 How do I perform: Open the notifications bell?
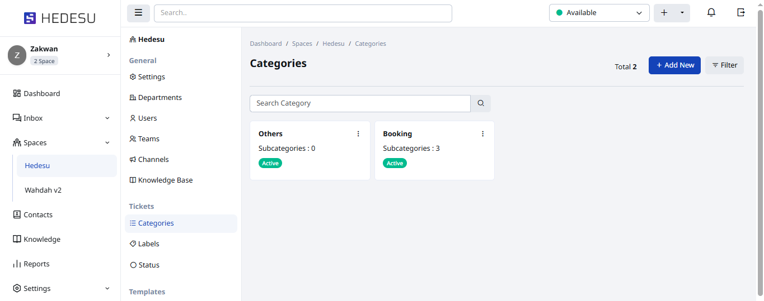coord(711,13)
